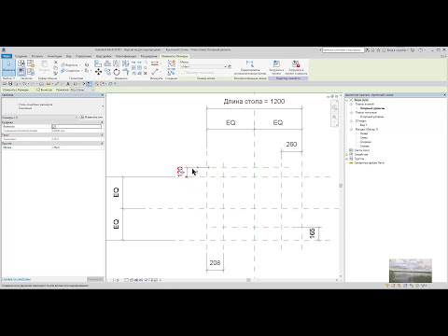The height and width of the screenshot is (336, 448).
Task: Click the search keyword input field
Action: pyautogui.click(x=343, y=49)
